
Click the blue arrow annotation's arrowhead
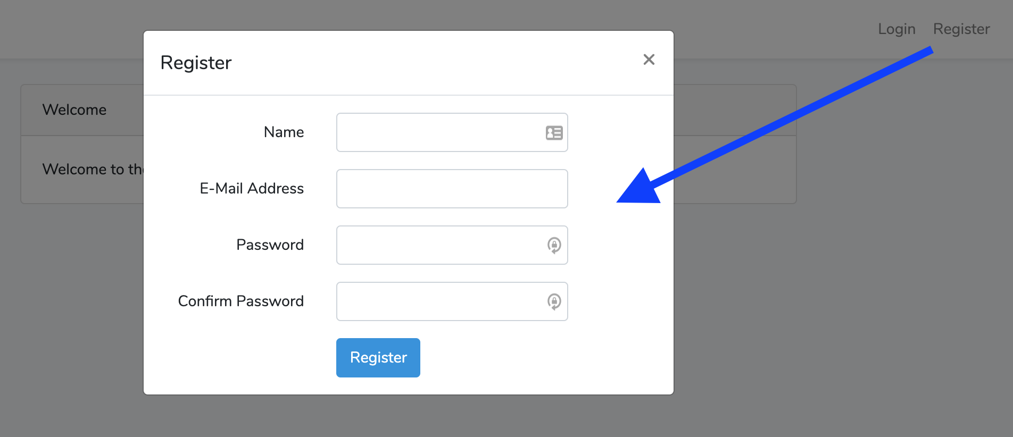pos(641,189)
